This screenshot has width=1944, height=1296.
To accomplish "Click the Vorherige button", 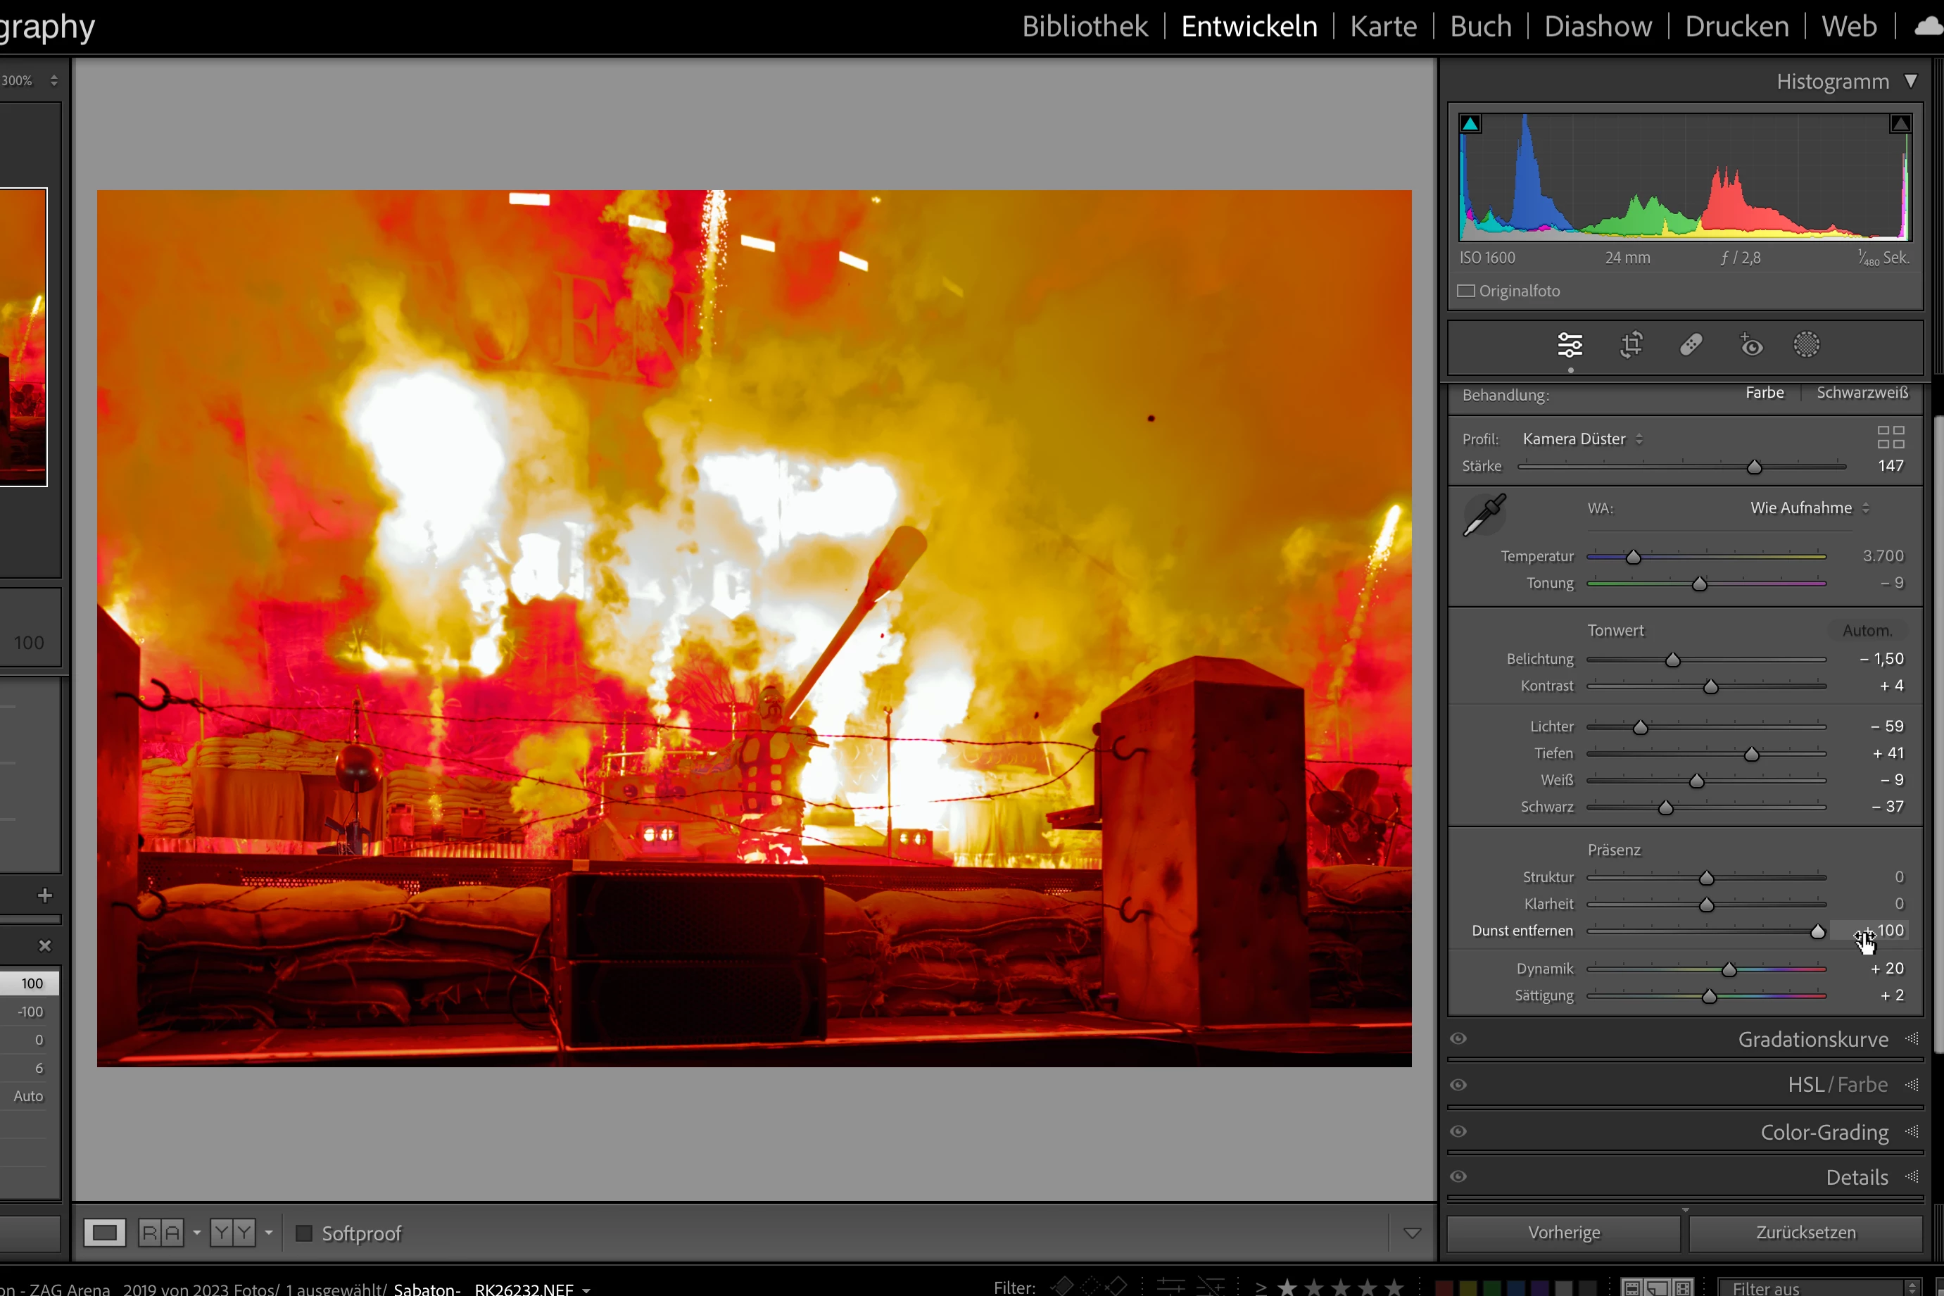I will point(1564,1233).
